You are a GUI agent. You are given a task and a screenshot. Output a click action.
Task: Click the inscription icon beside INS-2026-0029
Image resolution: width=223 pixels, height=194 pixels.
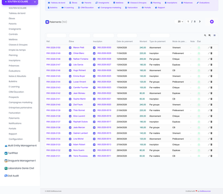click(94, 53)
